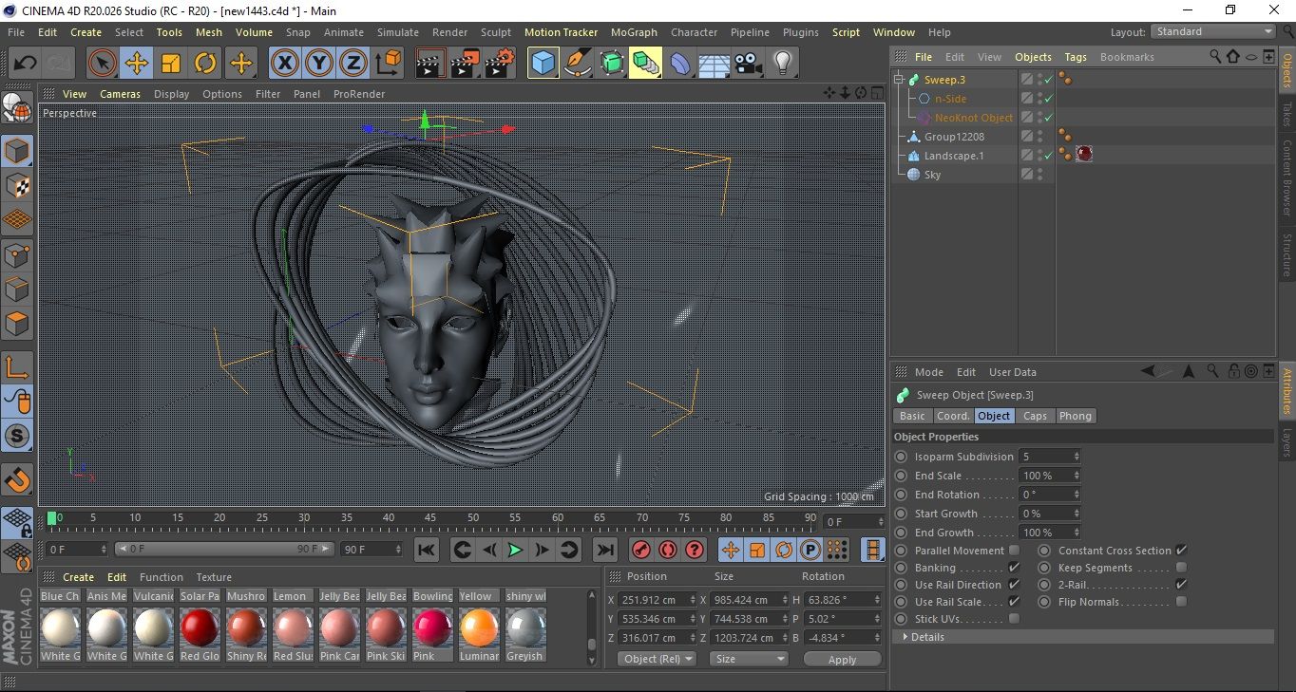The image size is (1296, 692).
Task: Select the Move tool in top toolbar
Action: tap(137, 64)
